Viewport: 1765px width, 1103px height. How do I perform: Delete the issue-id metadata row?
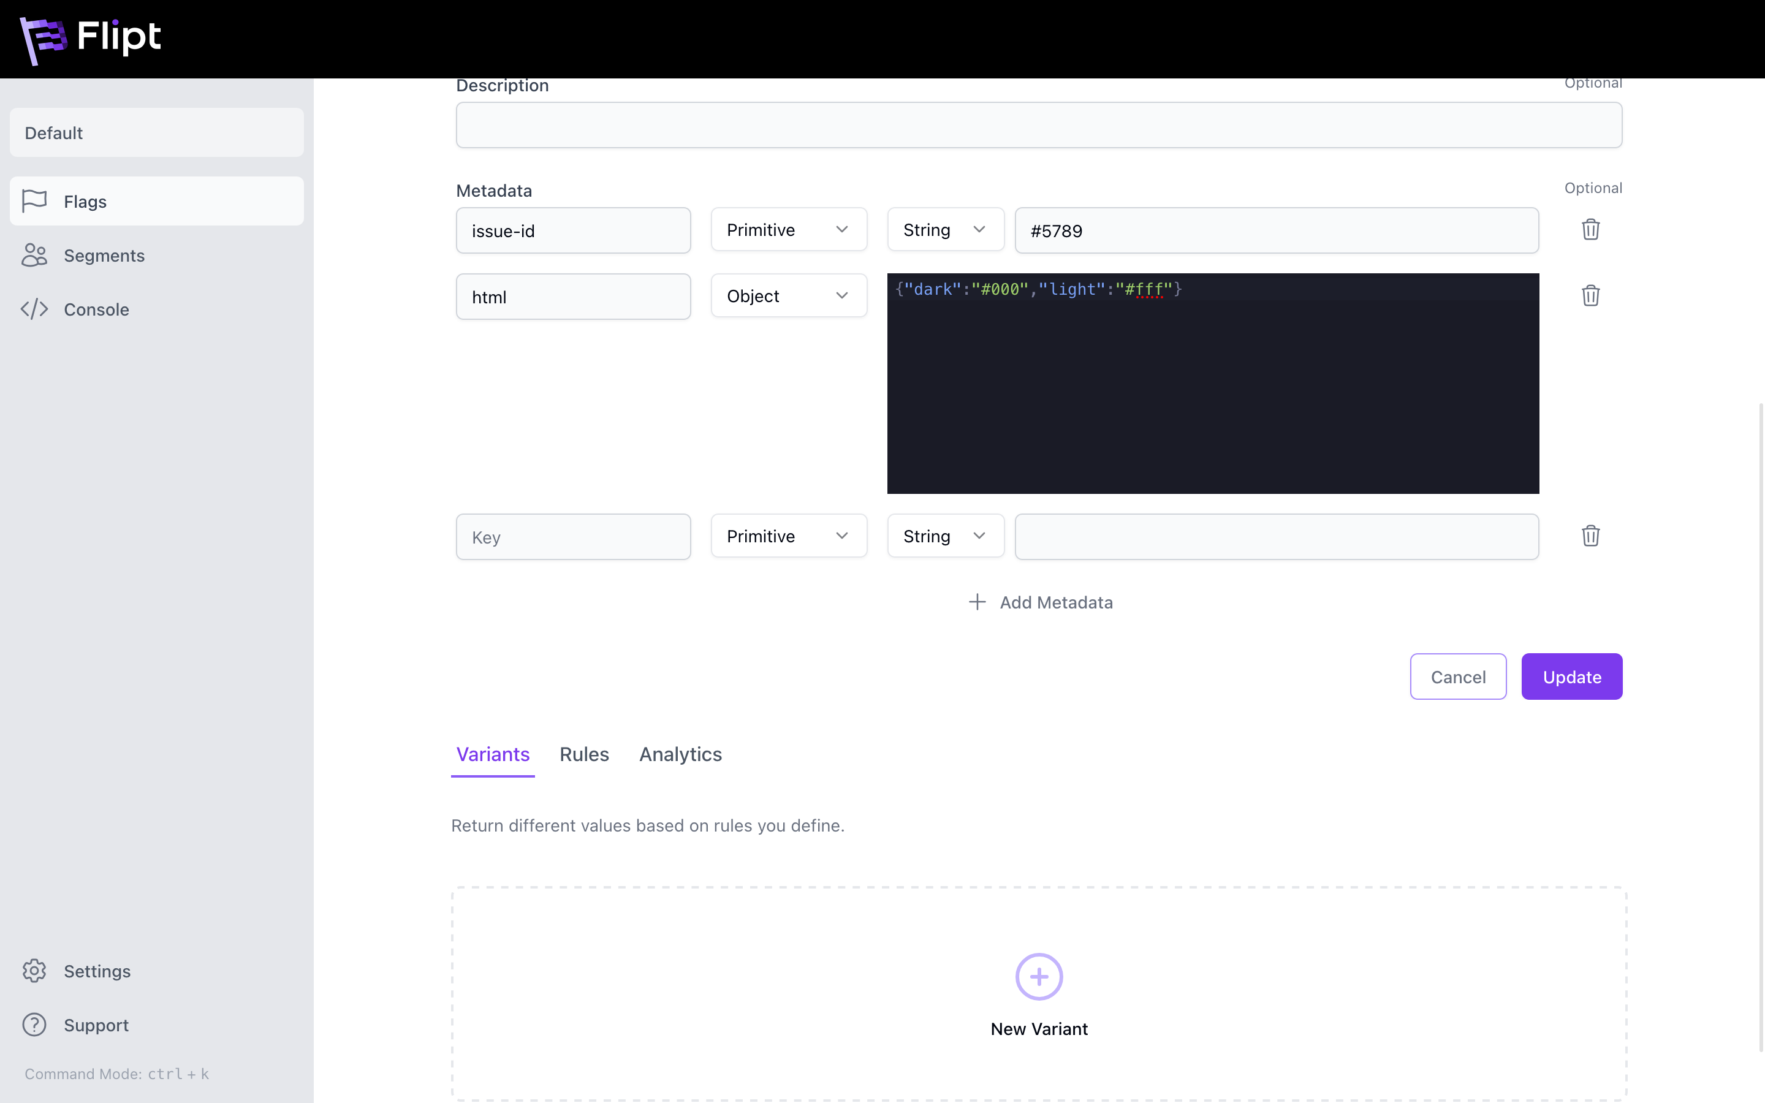(1590, 230)
